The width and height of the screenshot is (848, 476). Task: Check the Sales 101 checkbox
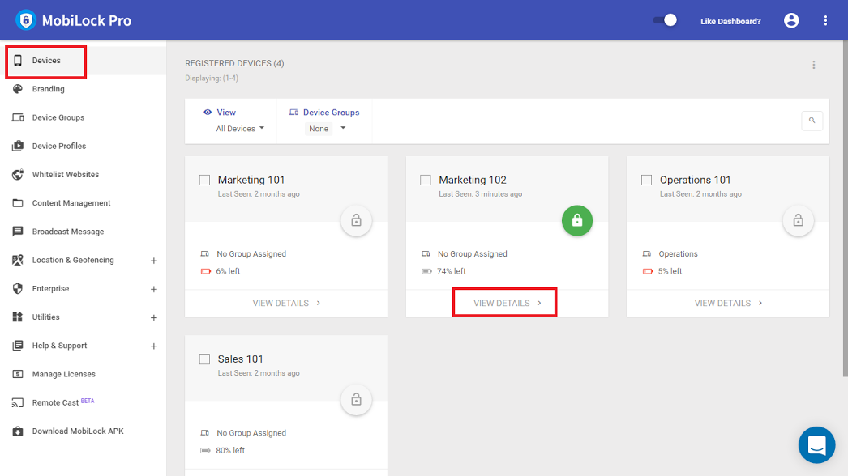coord(204,359)
